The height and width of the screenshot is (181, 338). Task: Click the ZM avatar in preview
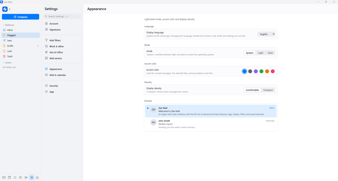[x=153, y=109]
